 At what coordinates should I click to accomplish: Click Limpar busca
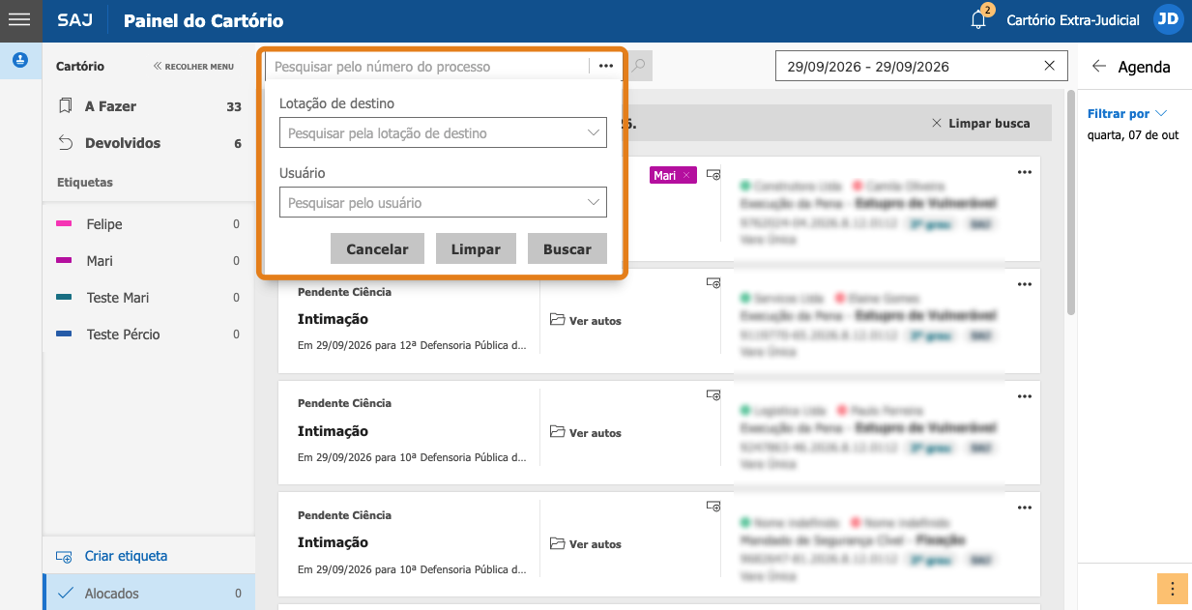pos(980,124)
